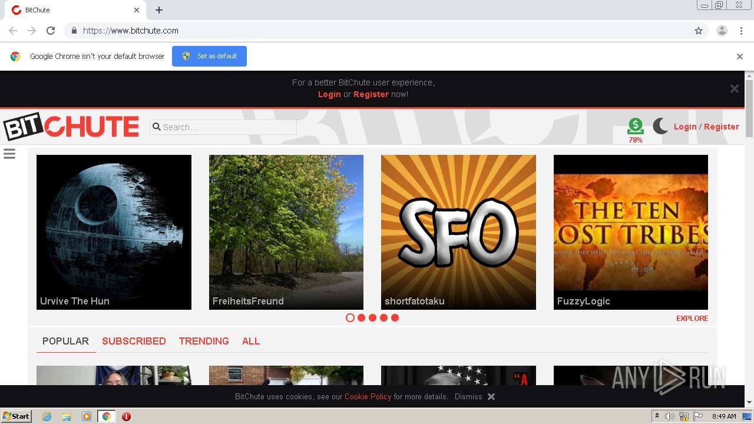Click Register in the top banner
This screenshot has width=754, height=424.
(371, 94)
